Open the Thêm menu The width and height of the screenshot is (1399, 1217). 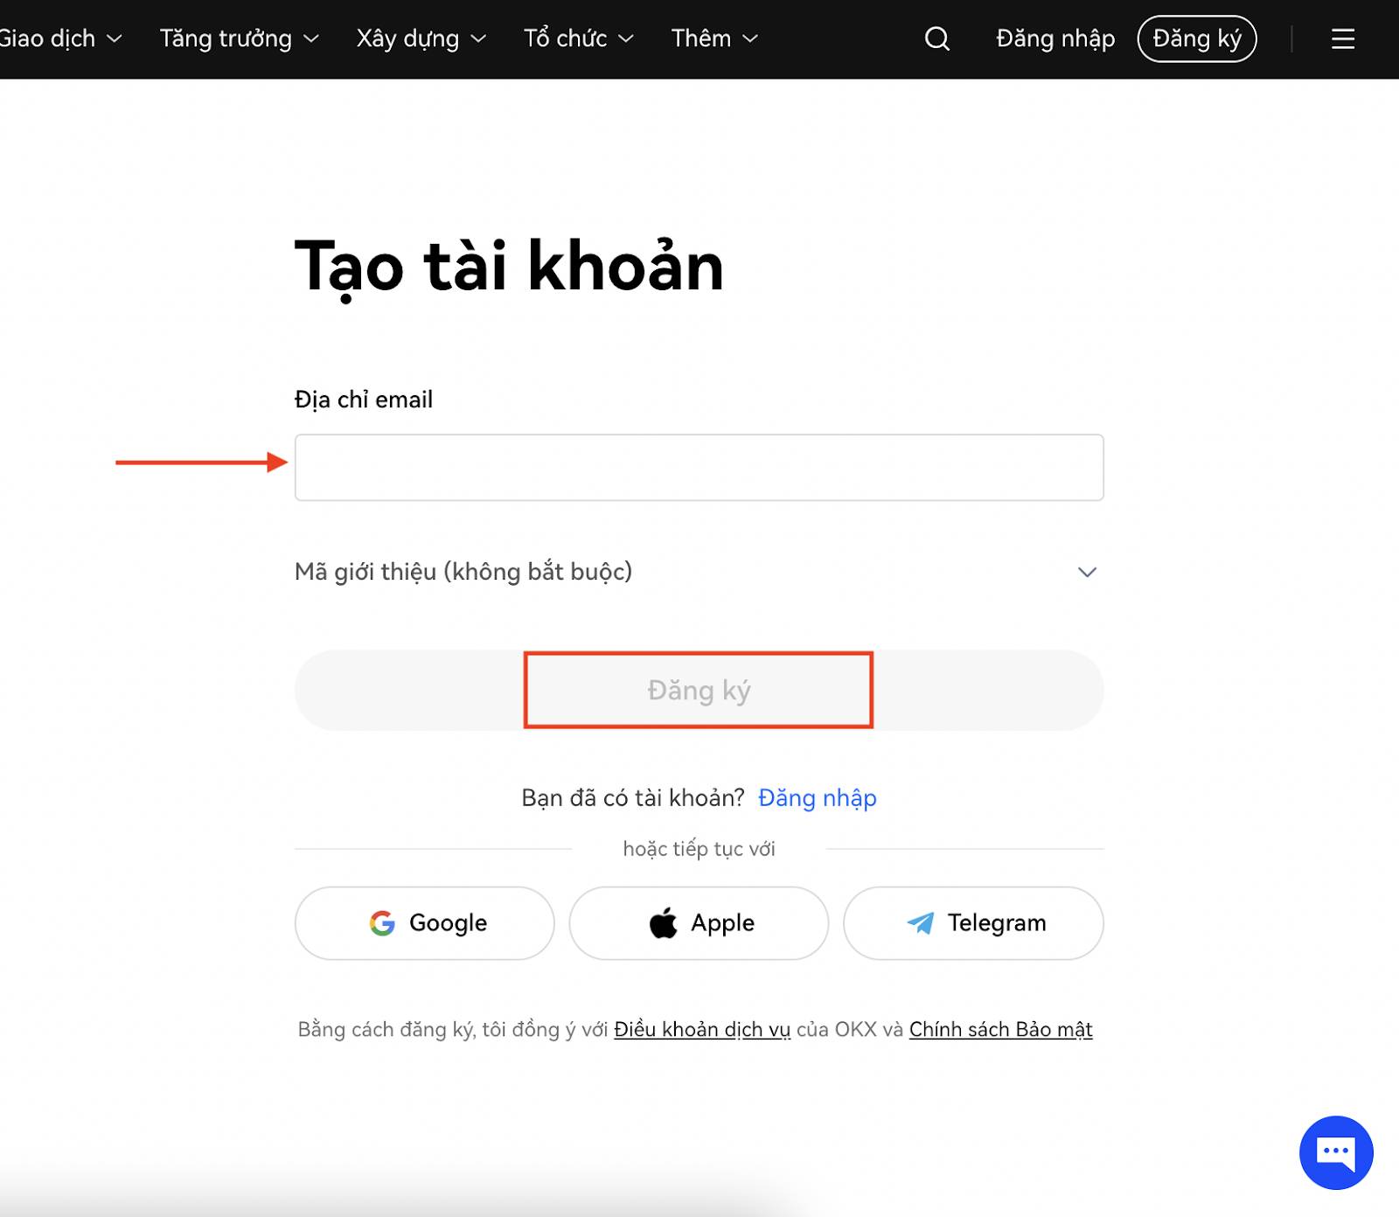(713, 38)
